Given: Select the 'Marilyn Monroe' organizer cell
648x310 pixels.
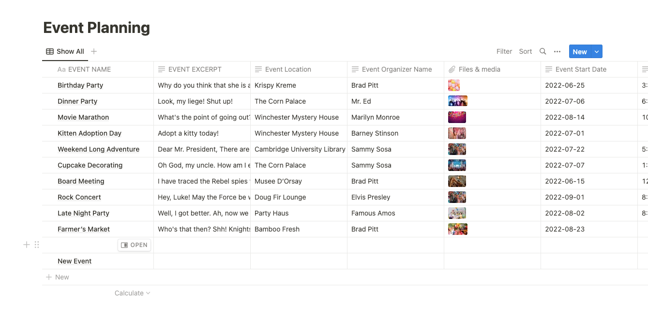Looking at the screenshot, I should point(395,117).
